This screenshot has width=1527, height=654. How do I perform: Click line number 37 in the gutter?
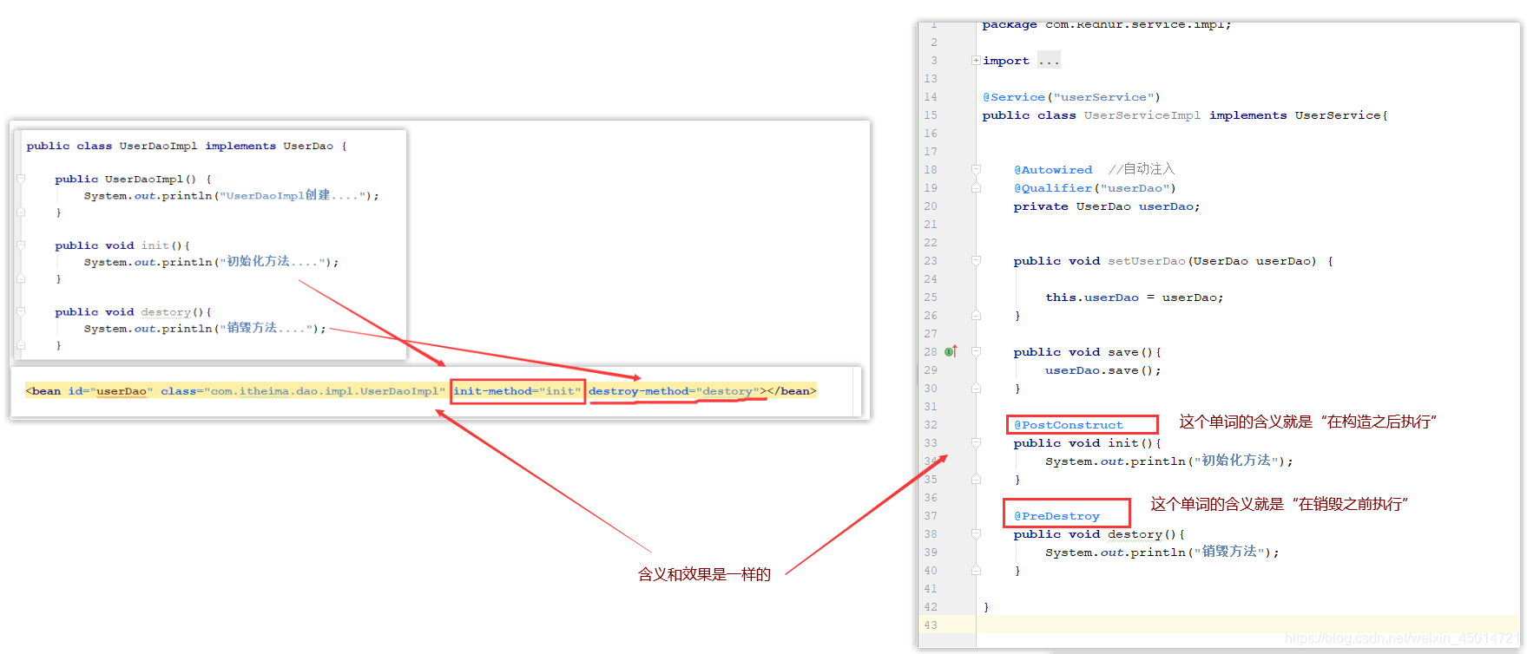click(931, 516)
